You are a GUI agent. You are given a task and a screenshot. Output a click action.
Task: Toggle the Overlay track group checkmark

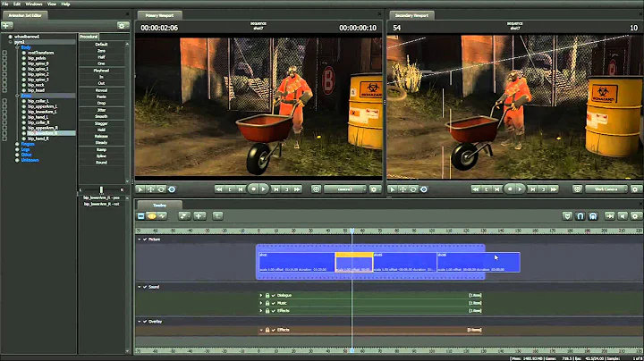click(x=145, y=321)
